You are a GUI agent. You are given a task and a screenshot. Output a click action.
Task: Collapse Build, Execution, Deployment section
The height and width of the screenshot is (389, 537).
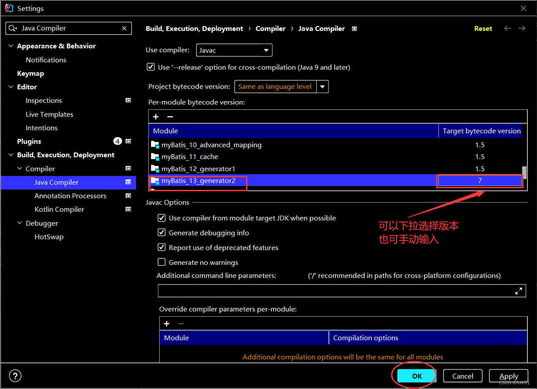coord(11,155)
